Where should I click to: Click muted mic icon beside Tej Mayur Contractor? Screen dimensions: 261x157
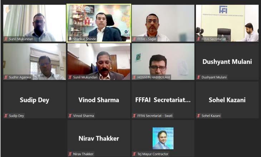tap(134, 154)
